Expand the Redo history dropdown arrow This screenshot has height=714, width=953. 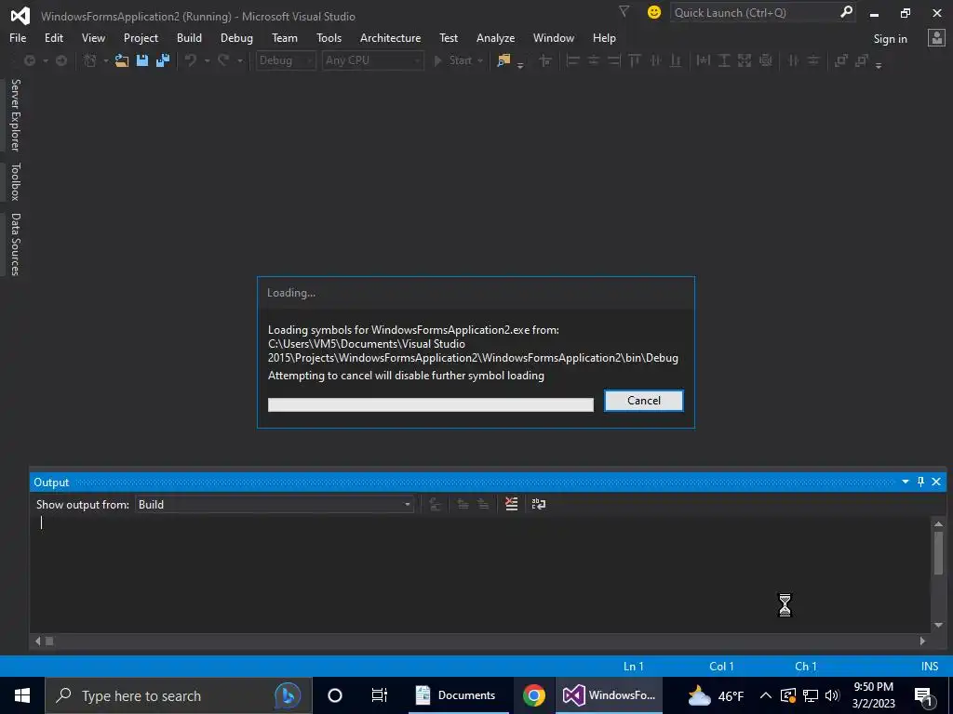(x=239, y=60)
